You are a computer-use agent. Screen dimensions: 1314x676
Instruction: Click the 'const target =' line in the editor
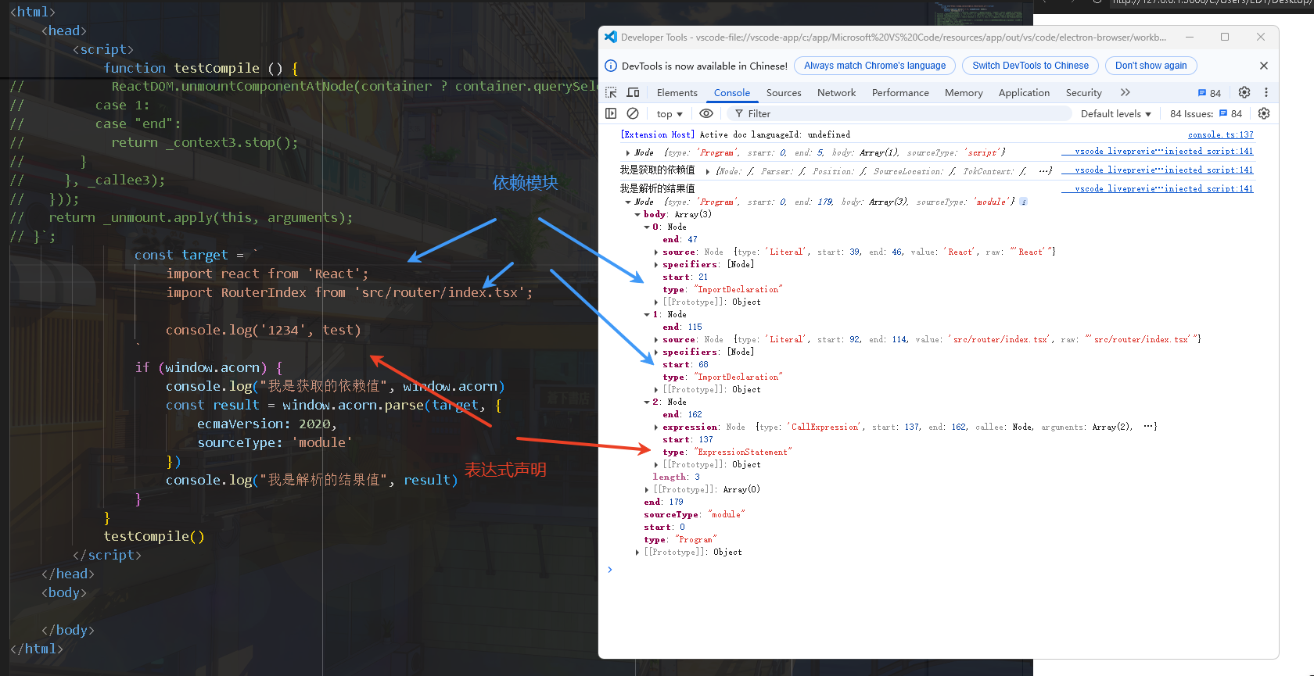[196, 255]
